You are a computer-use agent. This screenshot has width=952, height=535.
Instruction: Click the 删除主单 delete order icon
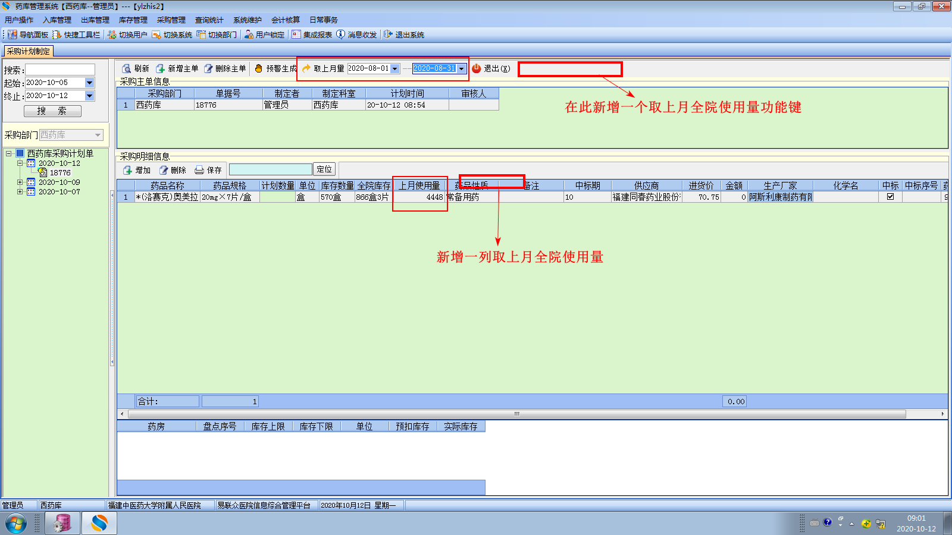[x=208, y=68]
